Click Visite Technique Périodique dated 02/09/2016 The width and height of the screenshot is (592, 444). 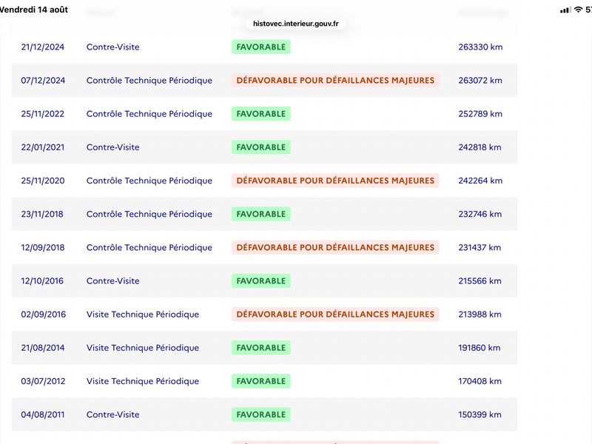pyautogui.click(x=143, y=314)
